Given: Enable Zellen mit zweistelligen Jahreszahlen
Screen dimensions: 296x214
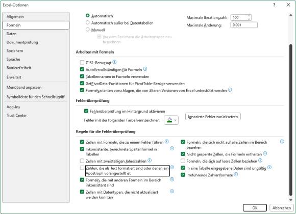Looking at the screenshot, I should (82, 161).
